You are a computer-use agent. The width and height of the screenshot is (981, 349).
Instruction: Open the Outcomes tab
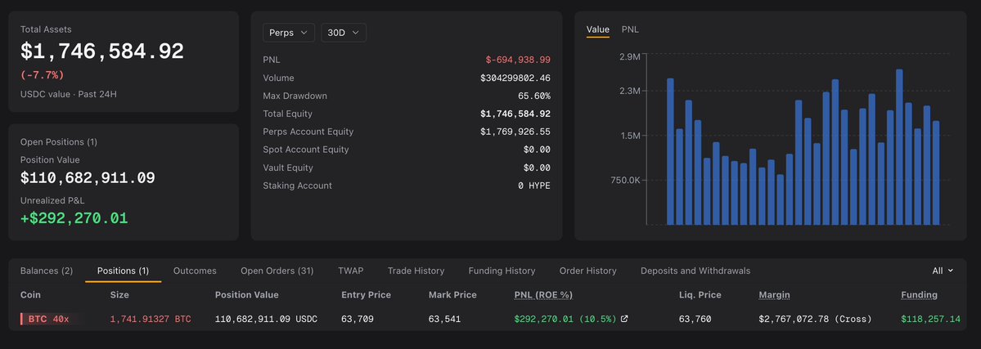(195, 271)
